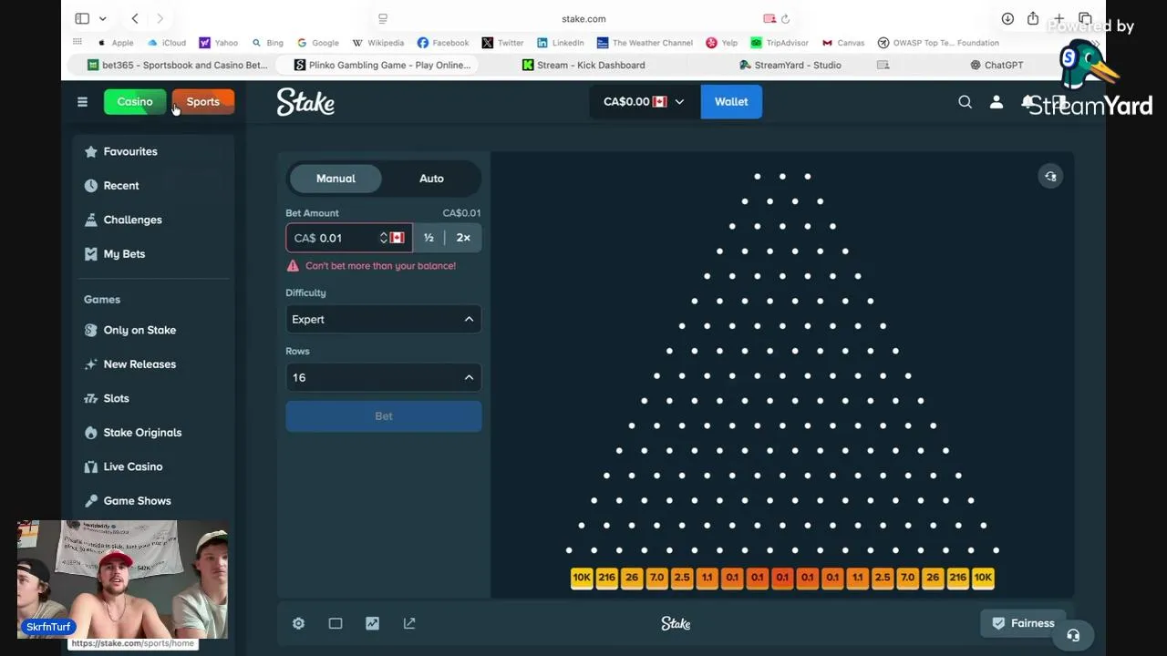Select Manual betting mode

pyautogui.click(x=336, y=179)
